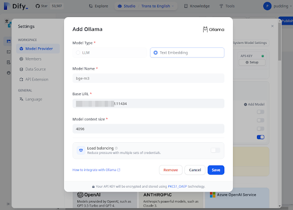Click the second left sidebar terminal icon
The width and height of the screenshot is (293, 210).
(x=9, y=52)
